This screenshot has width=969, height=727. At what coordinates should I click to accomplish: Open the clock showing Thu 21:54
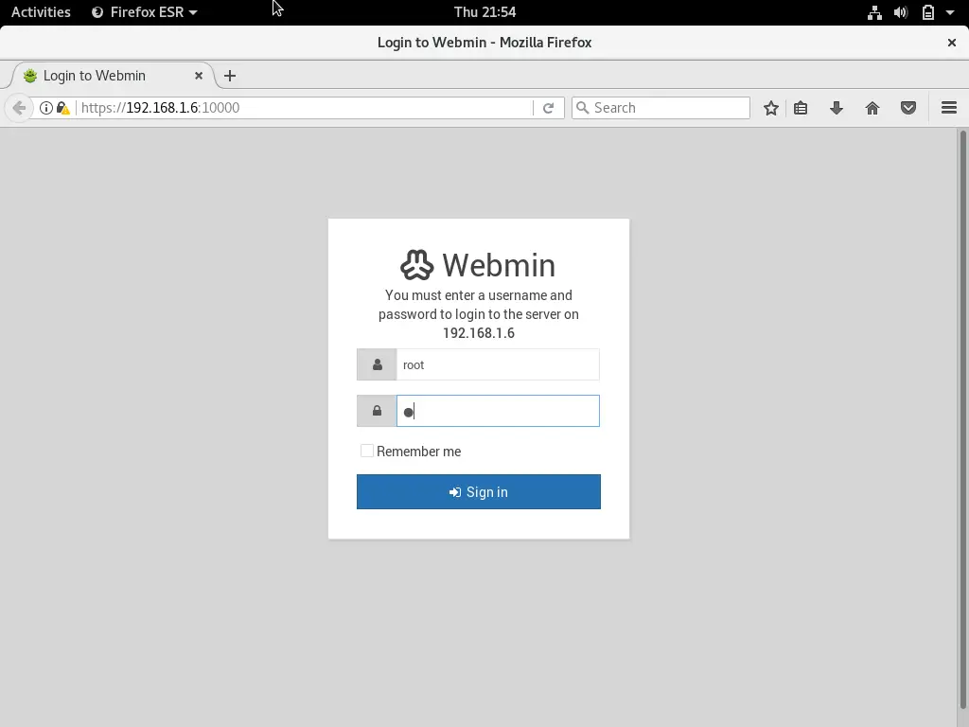click(x=484, y=12)
